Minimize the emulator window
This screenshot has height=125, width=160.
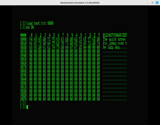(x=148, y=3)
